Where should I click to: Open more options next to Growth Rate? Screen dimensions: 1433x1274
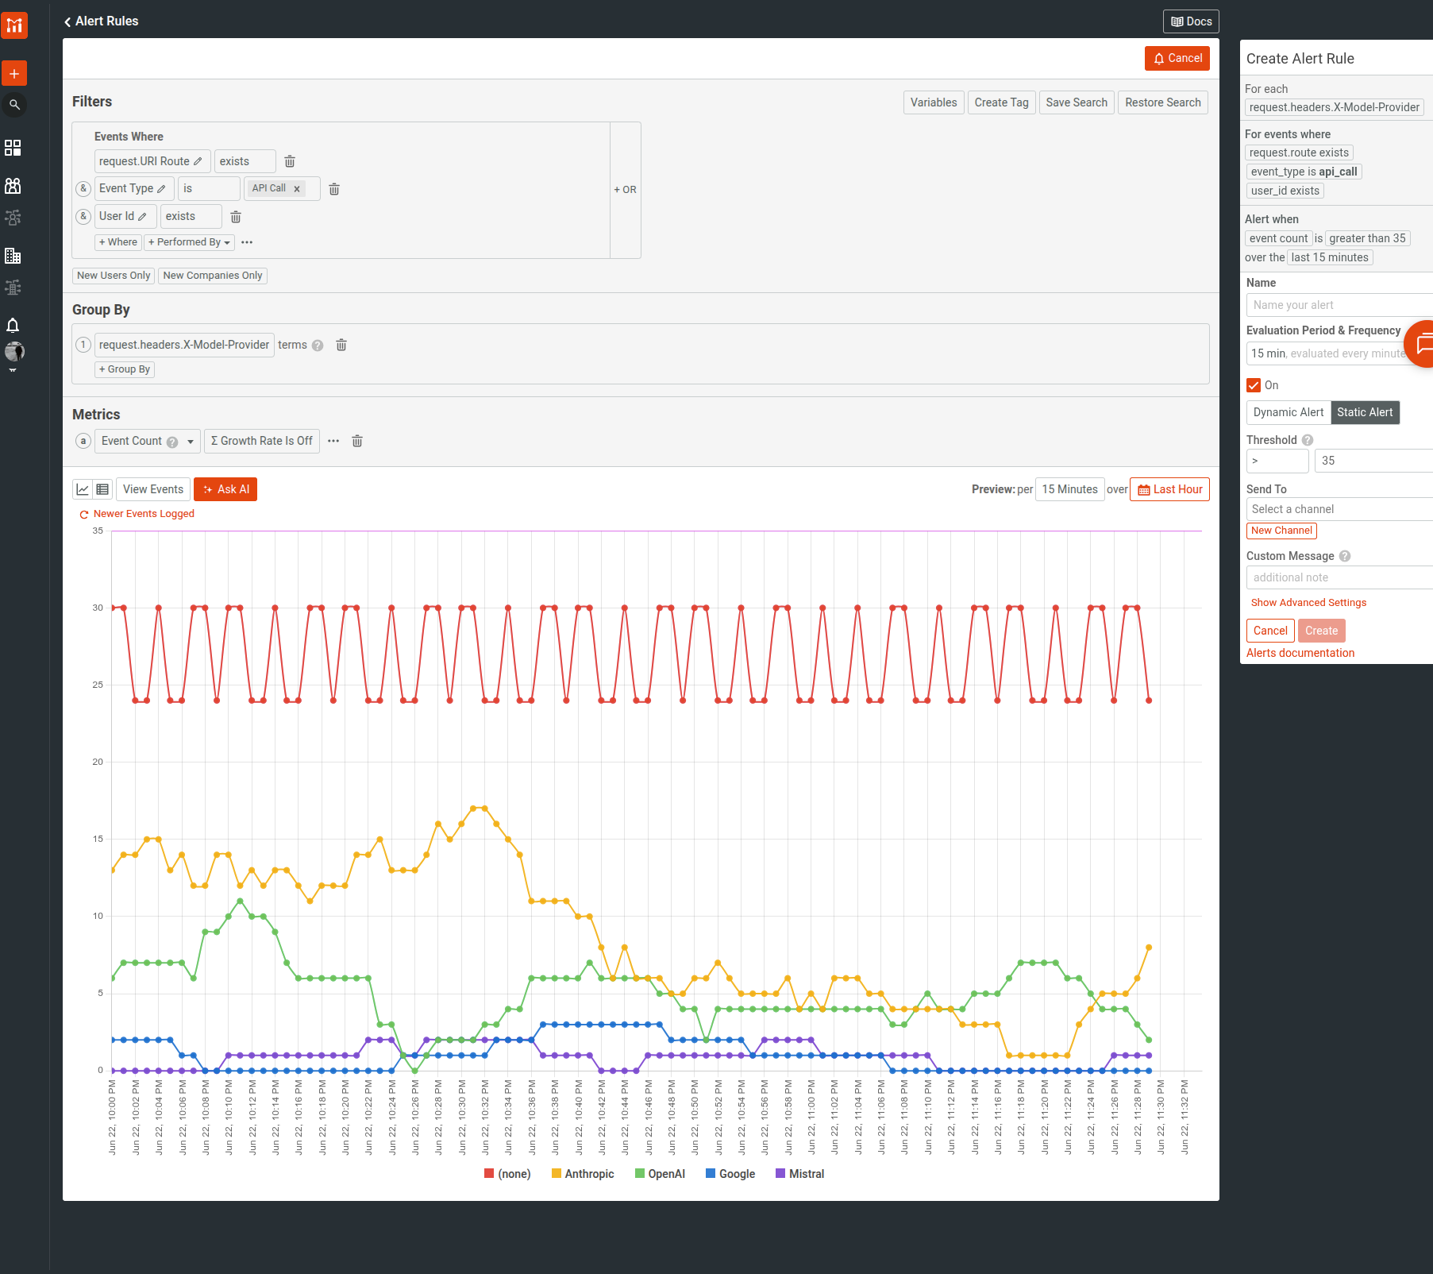tap(333, 441)
